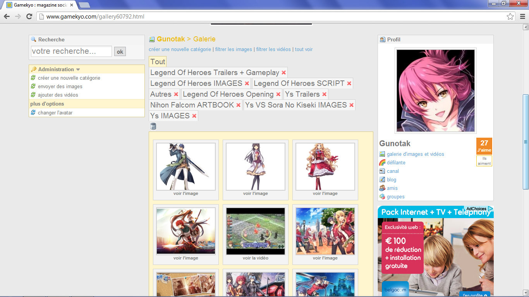Expand plus d'options section
529x297 pixels.
(x=47, y=104)
